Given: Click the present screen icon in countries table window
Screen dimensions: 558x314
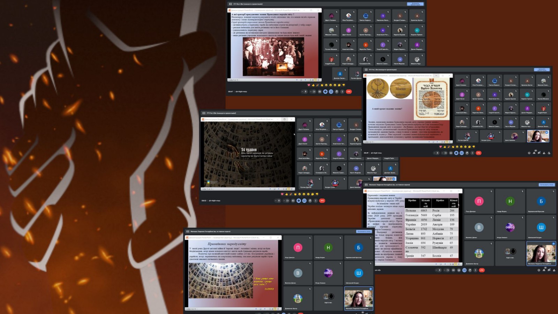Looking at the screenshot, I should click(x=465, y=270).
